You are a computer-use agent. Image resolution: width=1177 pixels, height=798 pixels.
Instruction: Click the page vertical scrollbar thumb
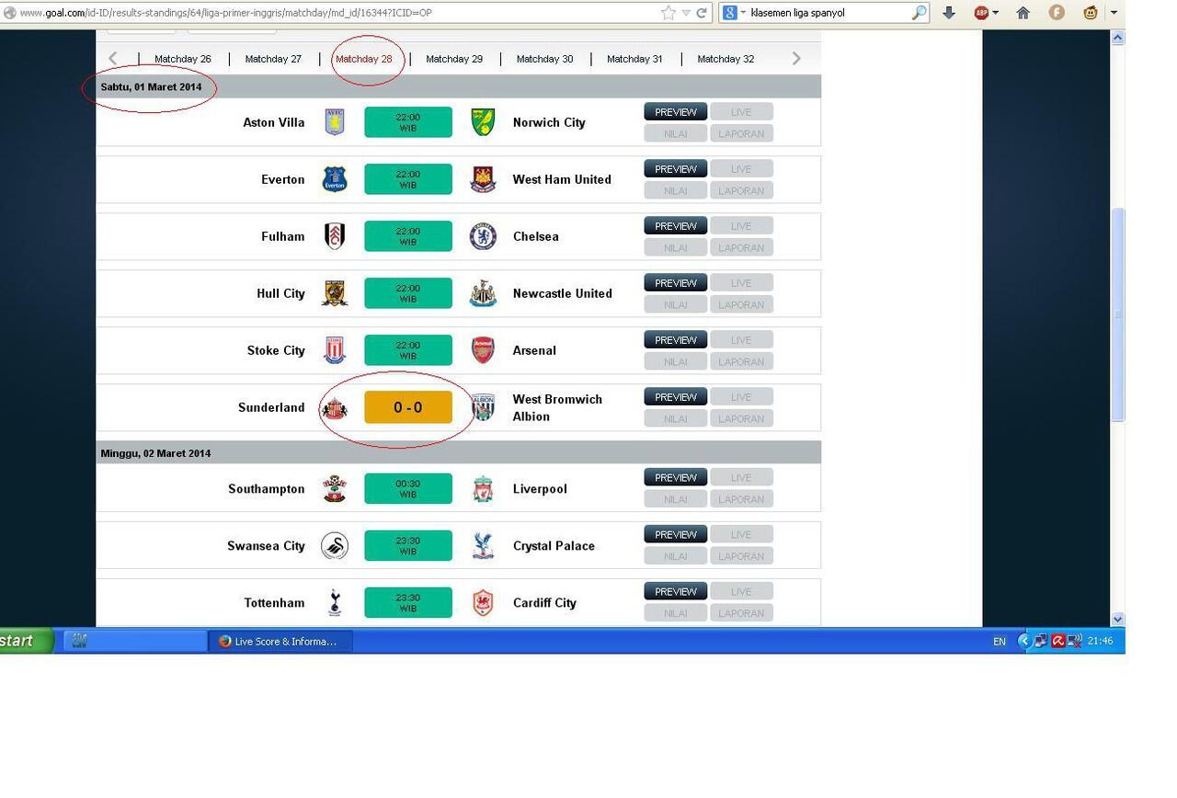point(1118,314)
